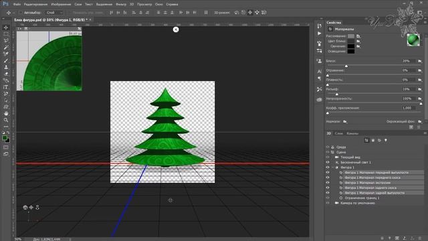
Task: Click on-canvas dolly camera widget
Action: coord(37,208)
